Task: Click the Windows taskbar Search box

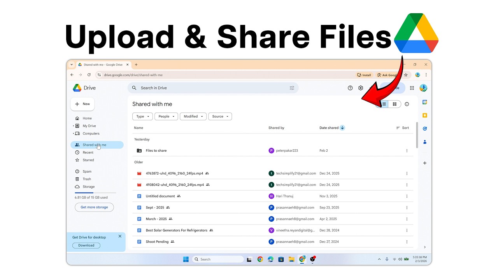Action: pyautogui.click(x=218, y=259)
